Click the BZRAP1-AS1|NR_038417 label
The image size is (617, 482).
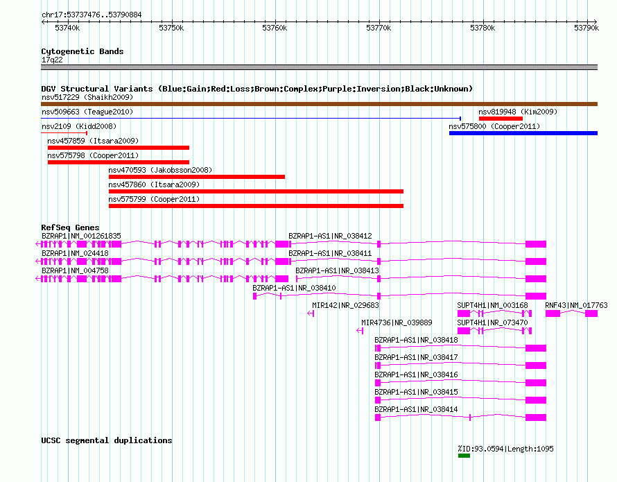click(x=416, y=357)
